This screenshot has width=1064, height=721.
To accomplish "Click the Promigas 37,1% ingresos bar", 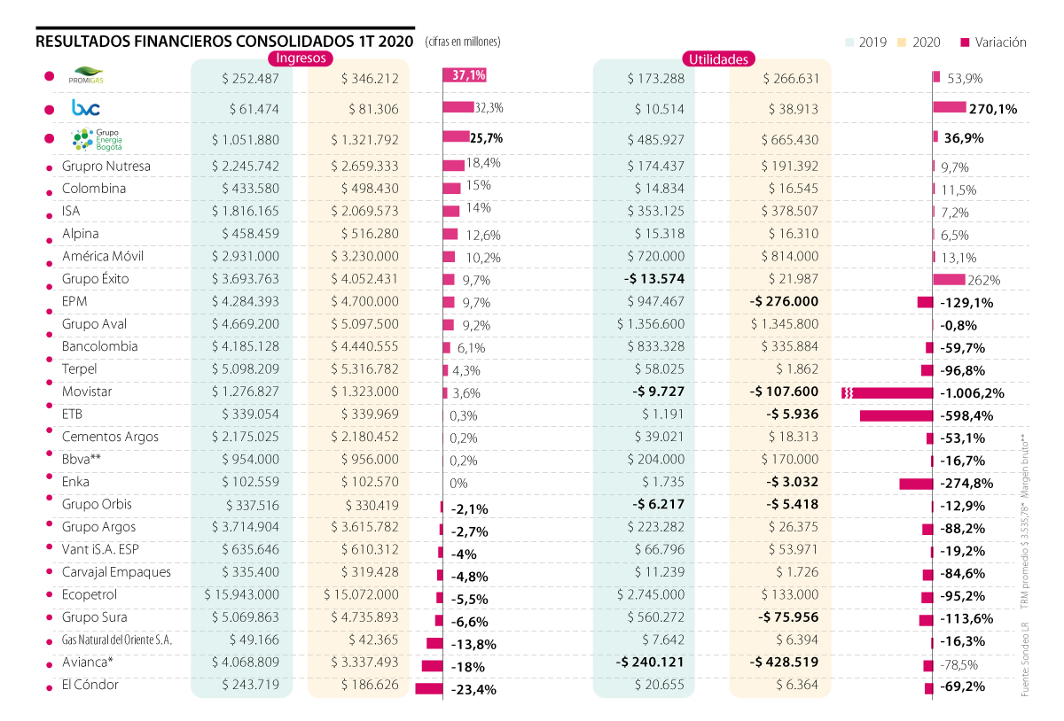I will coord(465,76).
